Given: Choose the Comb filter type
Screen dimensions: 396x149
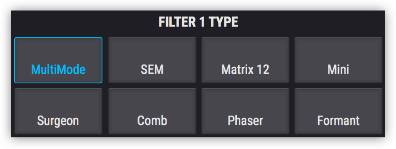Looking at the screenshot, I should pyautogui.click(x=152, y=111).
